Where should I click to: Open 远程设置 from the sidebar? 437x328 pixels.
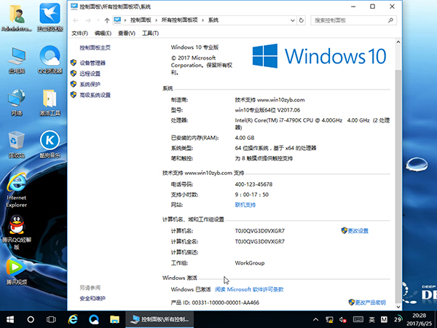(90, 74)
